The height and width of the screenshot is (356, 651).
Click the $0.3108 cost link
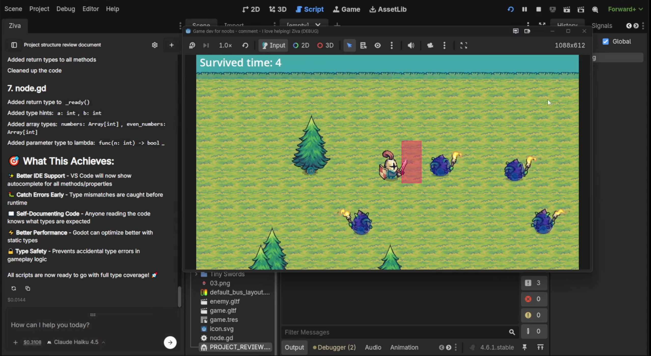[32, 342]
